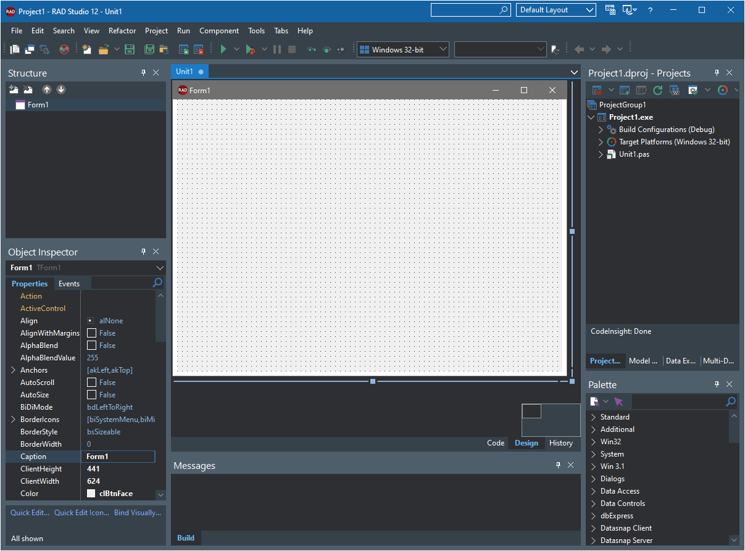
Task: Click the Add new project icon in Projects
Action: (x=625, y=90)
